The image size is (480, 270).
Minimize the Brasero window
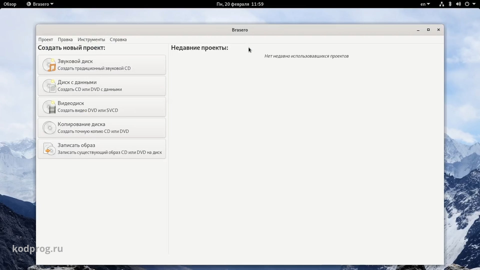click(x=418, y=30)
